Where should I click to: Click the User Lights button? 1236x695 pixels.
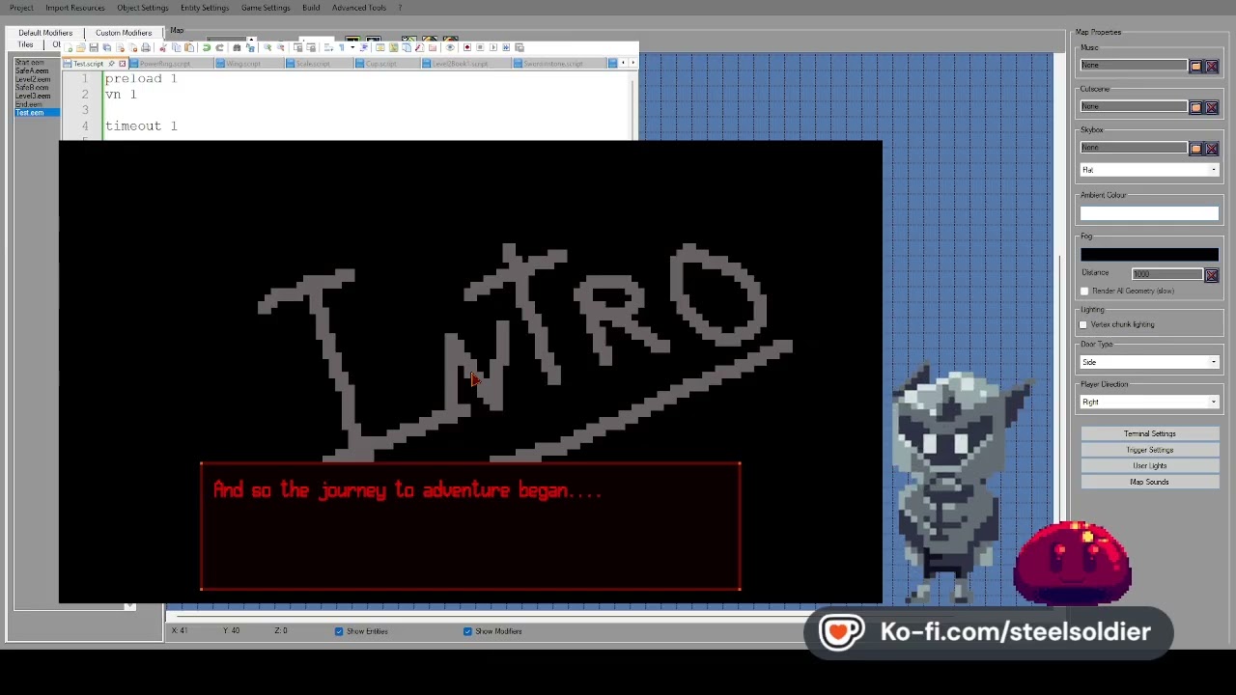1149,466
